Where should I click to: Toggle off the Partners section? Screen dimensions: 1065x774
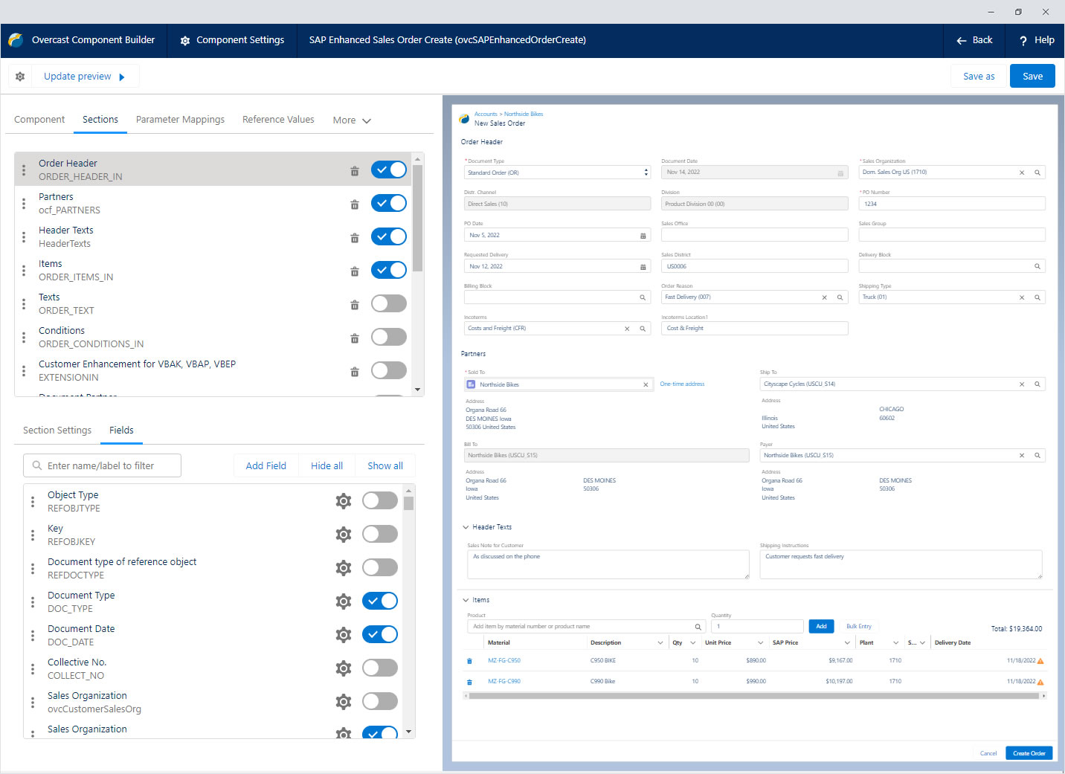tap(389, 203)
